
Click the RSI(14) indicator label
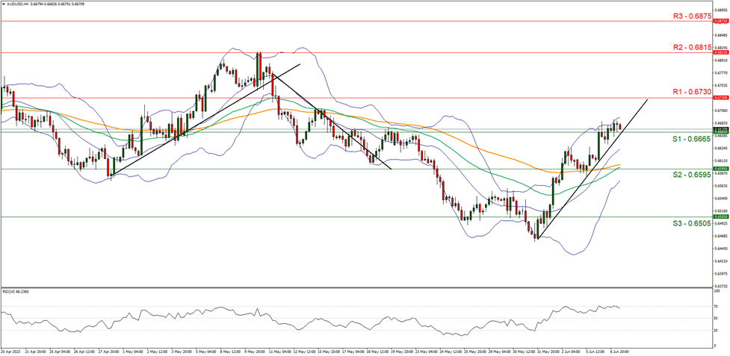click(x=16, y=272)
